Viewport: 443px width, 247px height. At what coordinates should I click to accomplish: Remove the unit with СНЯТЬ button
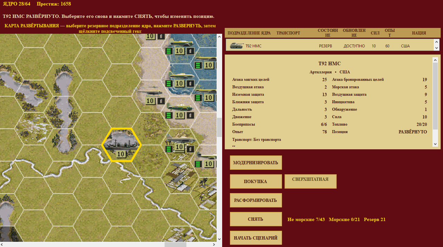pos(256,219)
